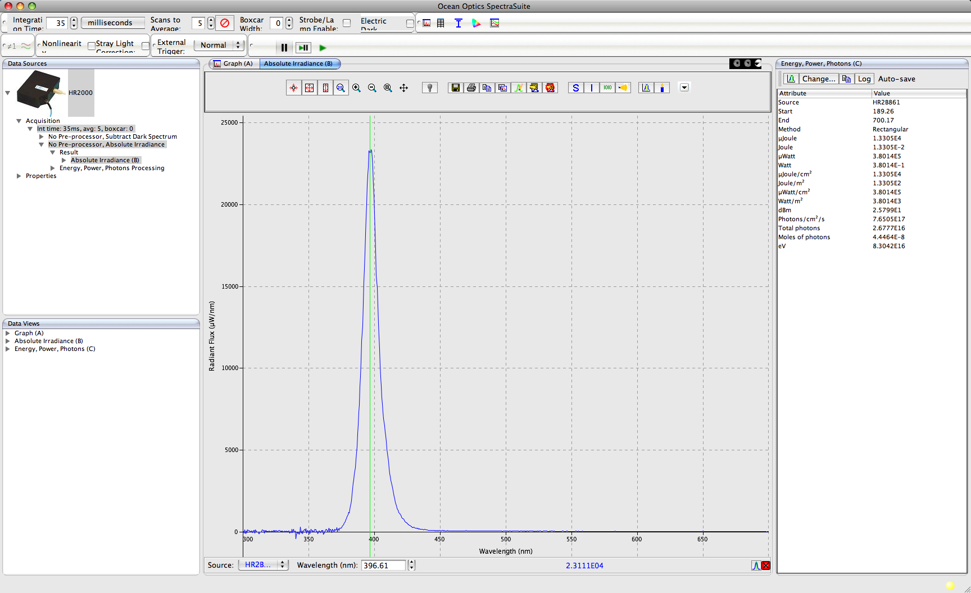Click the print graph icon
This screenshot has height=593, width=971.
[x=471, y=88]
